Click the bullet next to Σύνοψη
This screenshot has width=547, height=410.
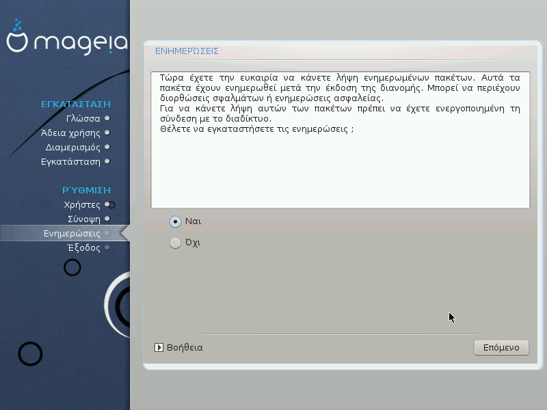coord(107,219)
